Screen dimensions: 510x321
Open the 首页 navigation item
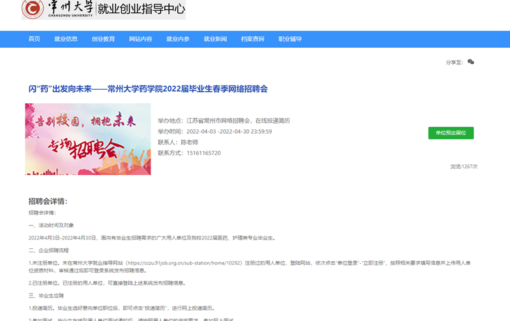(x=34, y=39)
